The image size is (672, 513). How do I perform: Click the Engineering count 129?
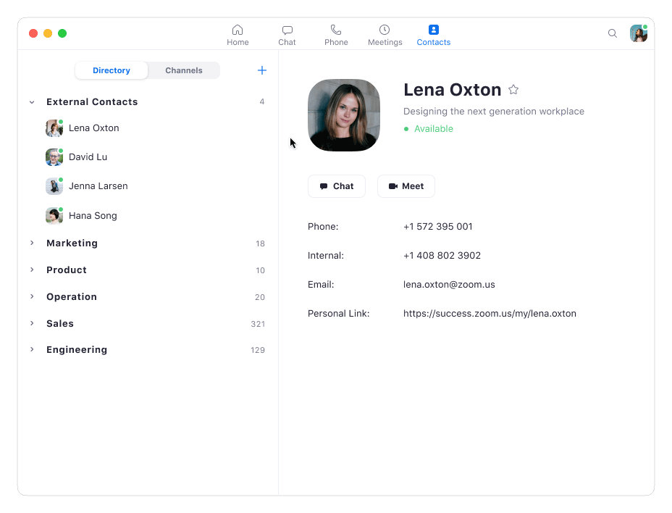coord(258,350)
